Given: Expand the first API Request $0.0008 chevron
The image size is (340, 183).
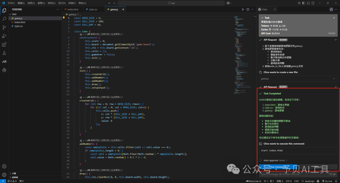Looking at the screenshot, I should (x=336, y=40).
